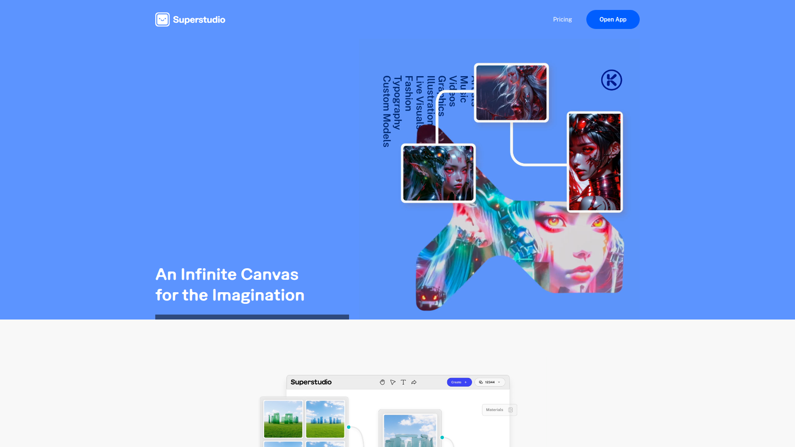Open the elf-eared cyborg image card
Viewport: 795px width, 447px height.
point(438,173)
